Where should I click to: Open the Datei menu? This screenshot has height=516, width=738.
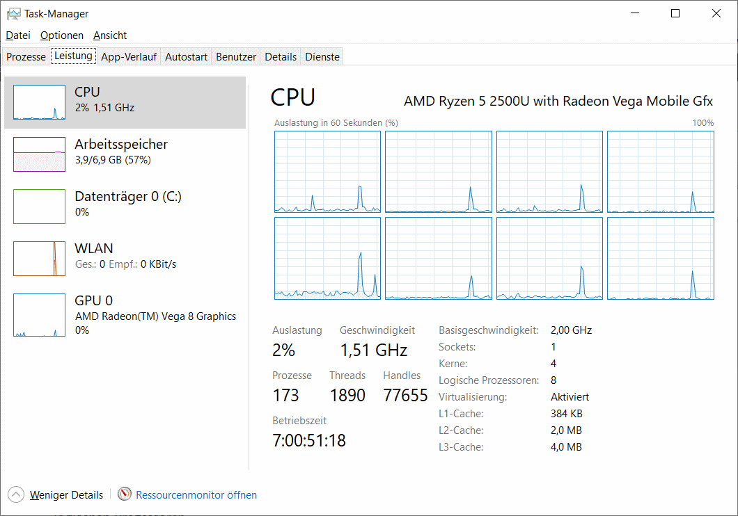click(x=17, y=35)
